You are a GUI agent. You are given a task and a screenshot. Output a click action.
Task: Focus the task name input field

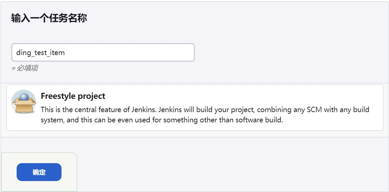pyautogui.click(x=103, y=52)
